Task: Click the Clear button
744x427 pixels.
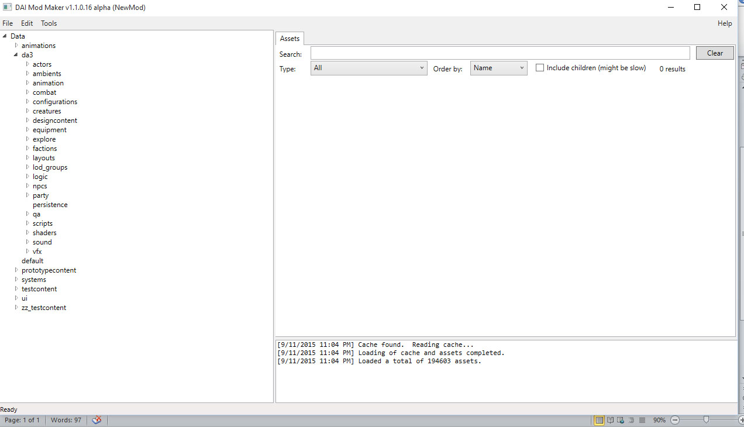Action: [x=715, y=53]
